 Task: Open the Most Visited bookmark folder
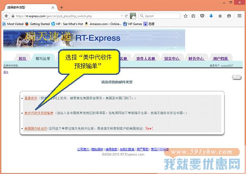pyautogui.click(x=13, y=24)
